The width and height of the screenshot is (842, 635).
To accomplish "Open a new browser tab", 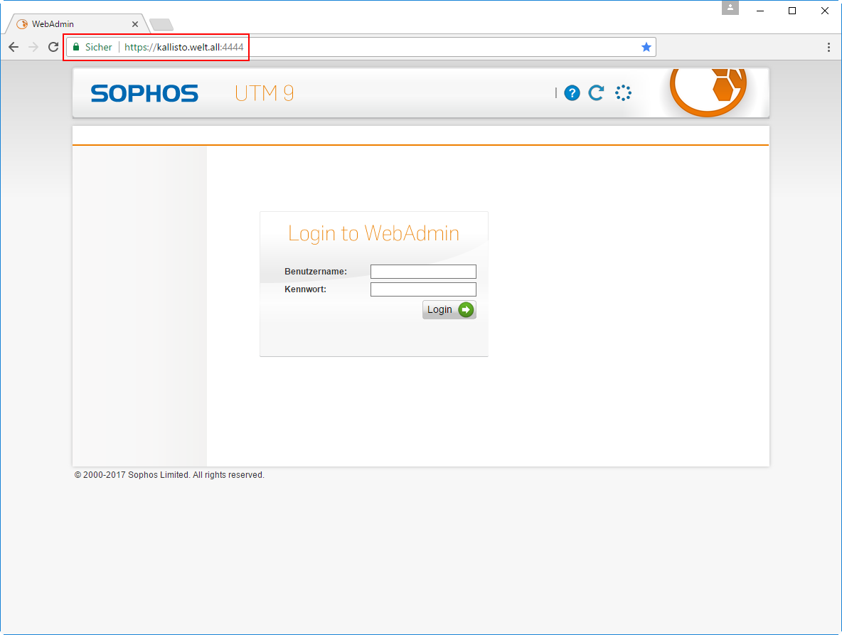I will (x=161, y=25).
